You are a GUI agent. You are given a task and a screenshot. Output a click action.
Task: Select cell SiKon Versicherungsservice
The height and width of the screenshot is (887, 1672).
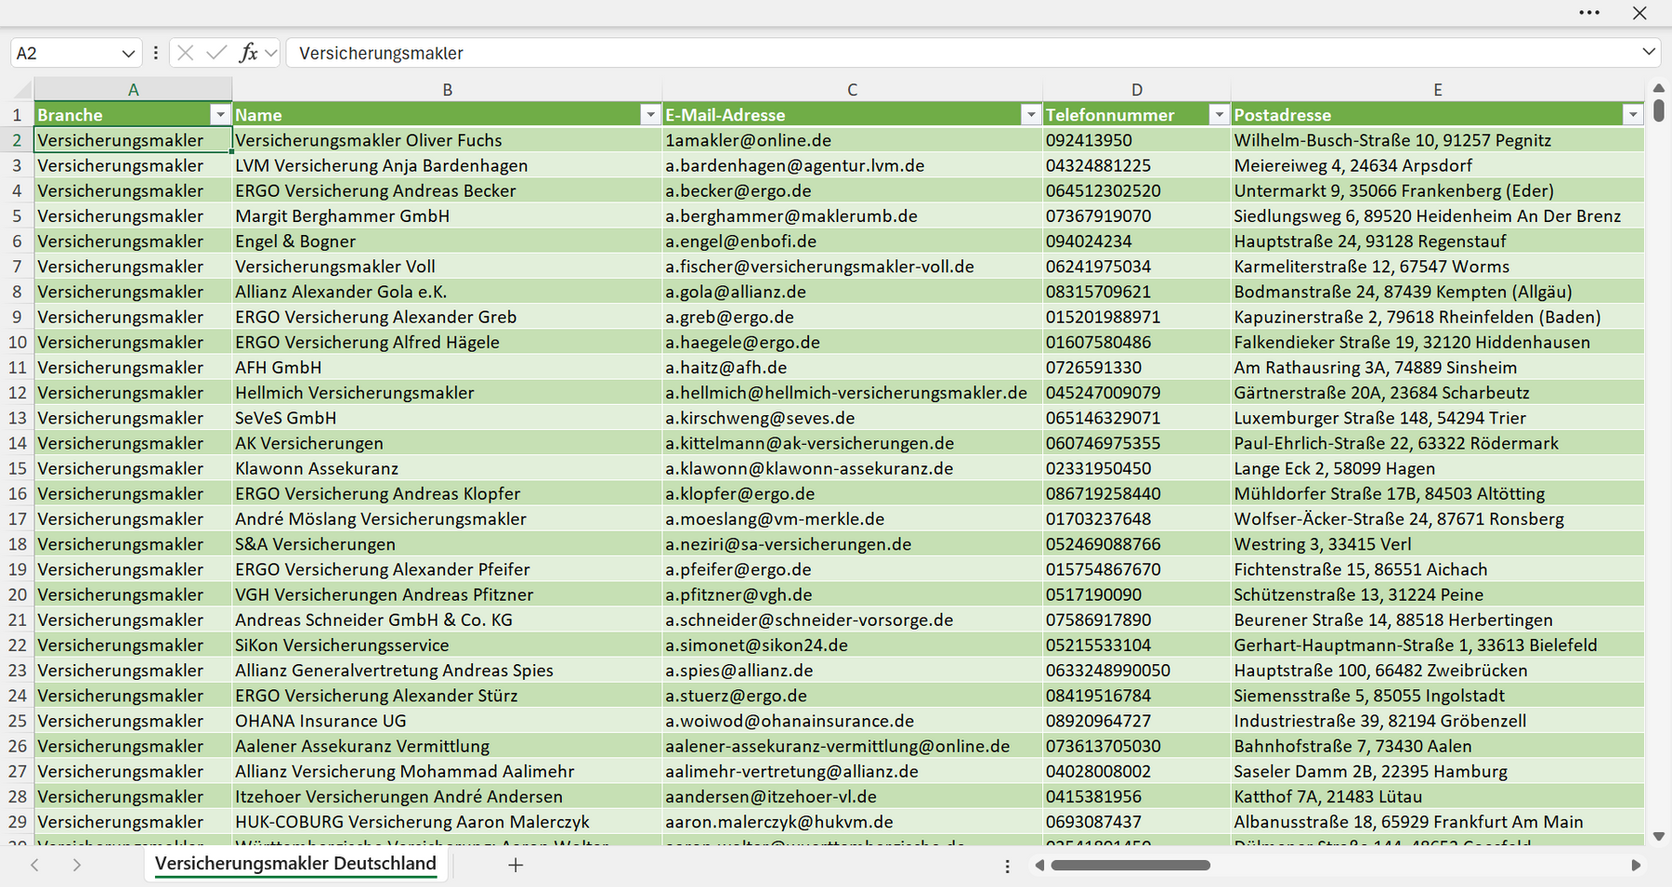(x=447, y=645)
